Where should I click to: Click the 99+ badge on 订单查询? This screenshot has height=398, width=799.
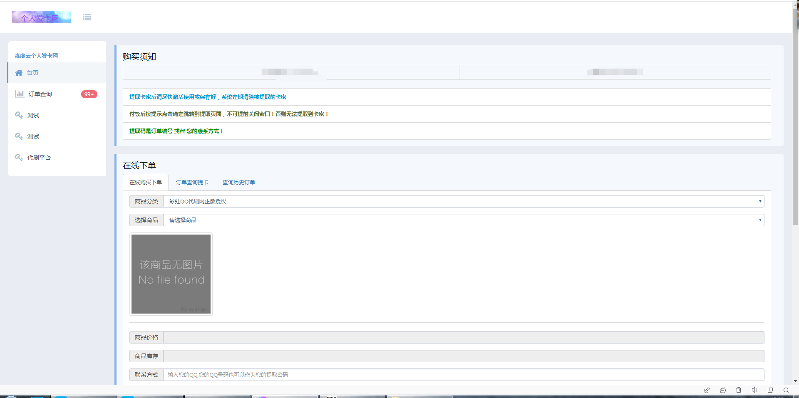[89, 94]
